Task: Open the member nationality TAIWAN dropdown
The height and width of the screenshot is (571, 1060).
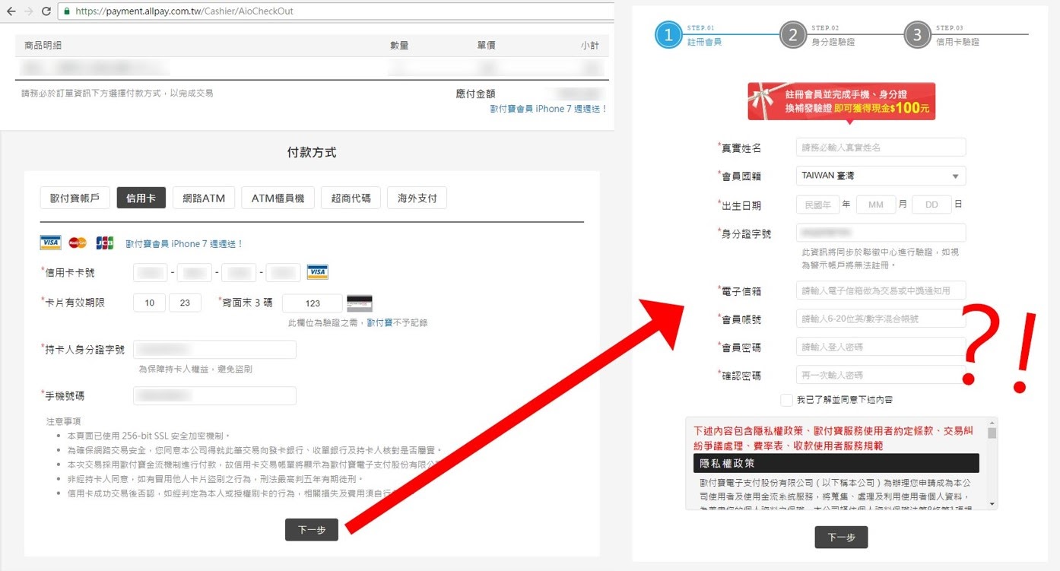Action: click(x=881, y=176)
